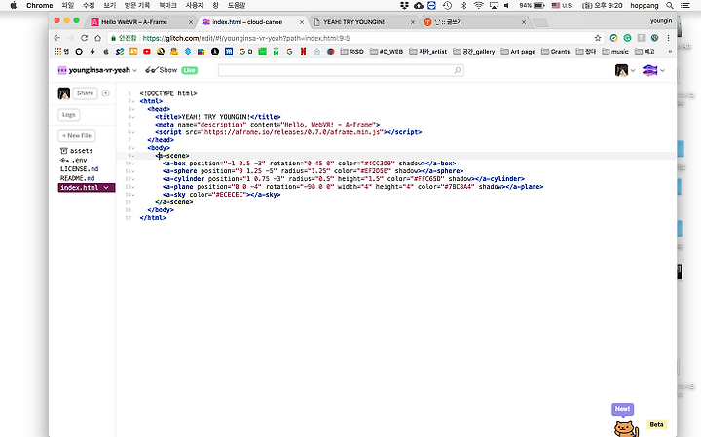Show the live app with sunglasses icon

pos(162,70)
